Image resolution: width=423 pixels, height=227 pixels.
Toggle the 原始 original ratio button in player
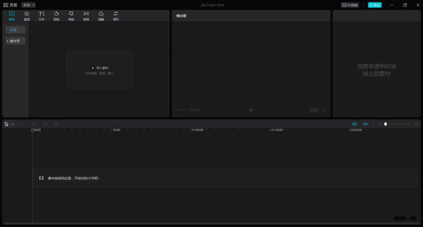314,110
